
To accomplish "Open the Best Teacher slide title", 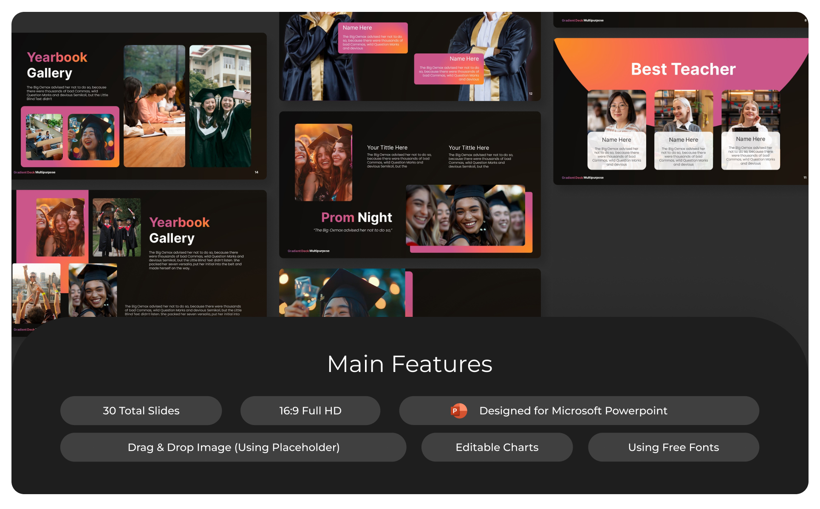I will pyautogui.click(x=683, y=69).
